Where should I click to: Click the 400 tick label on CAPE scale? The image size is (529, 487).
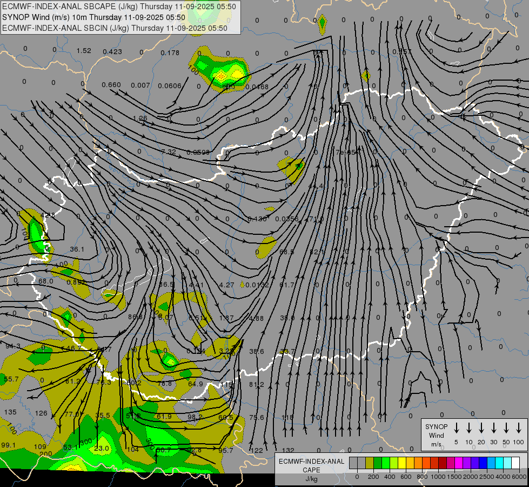pyautogui.click(x=390, y=477)
